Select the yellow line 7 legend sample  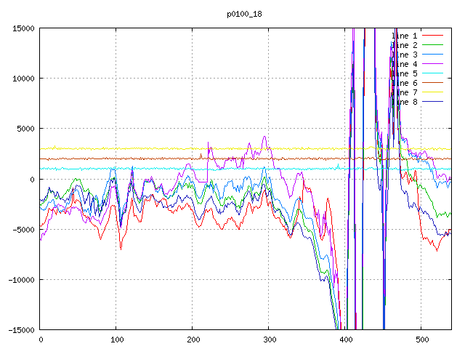tap(433, 92)
